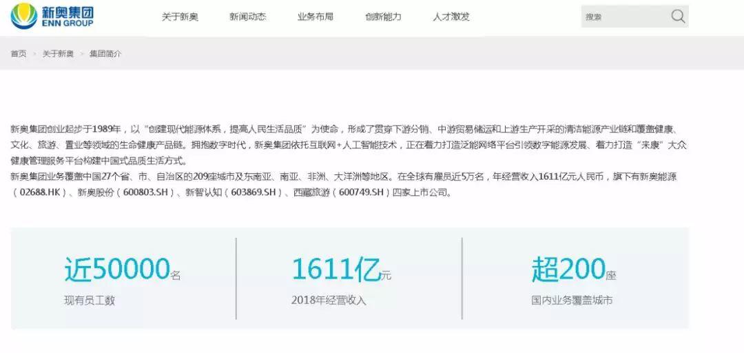
Task: Click the 关于新奥 breadcrumb link
Action: click(x=58, y=54)
